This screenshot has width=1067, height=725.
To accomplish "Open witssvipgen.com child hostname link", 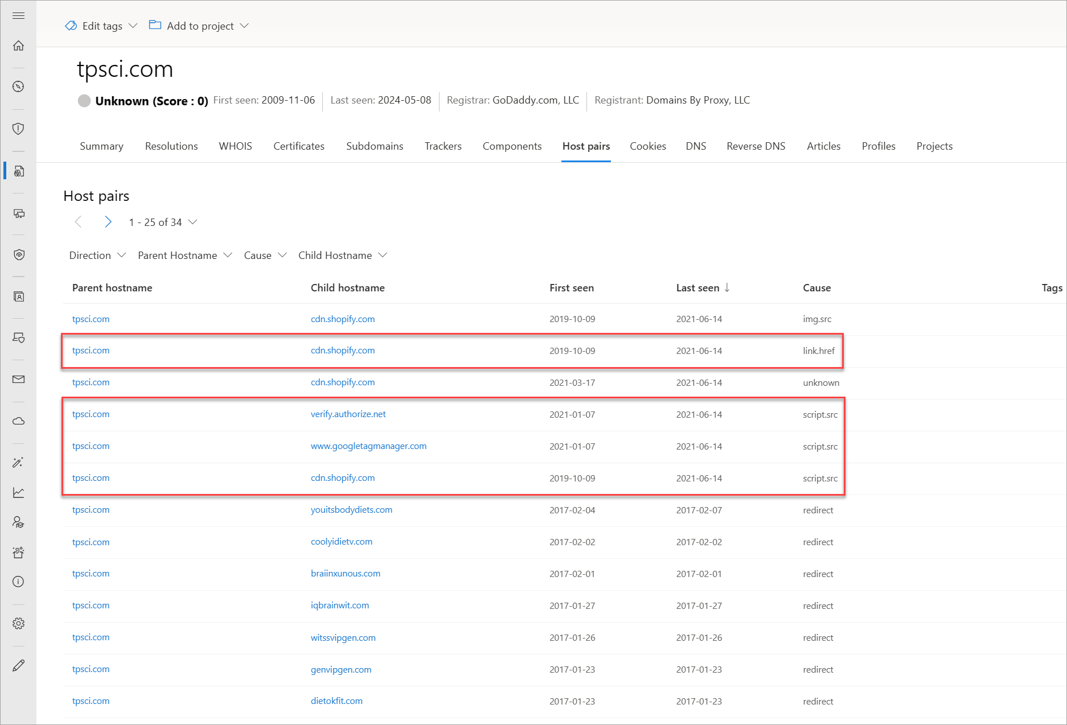I will click(343, 637).
